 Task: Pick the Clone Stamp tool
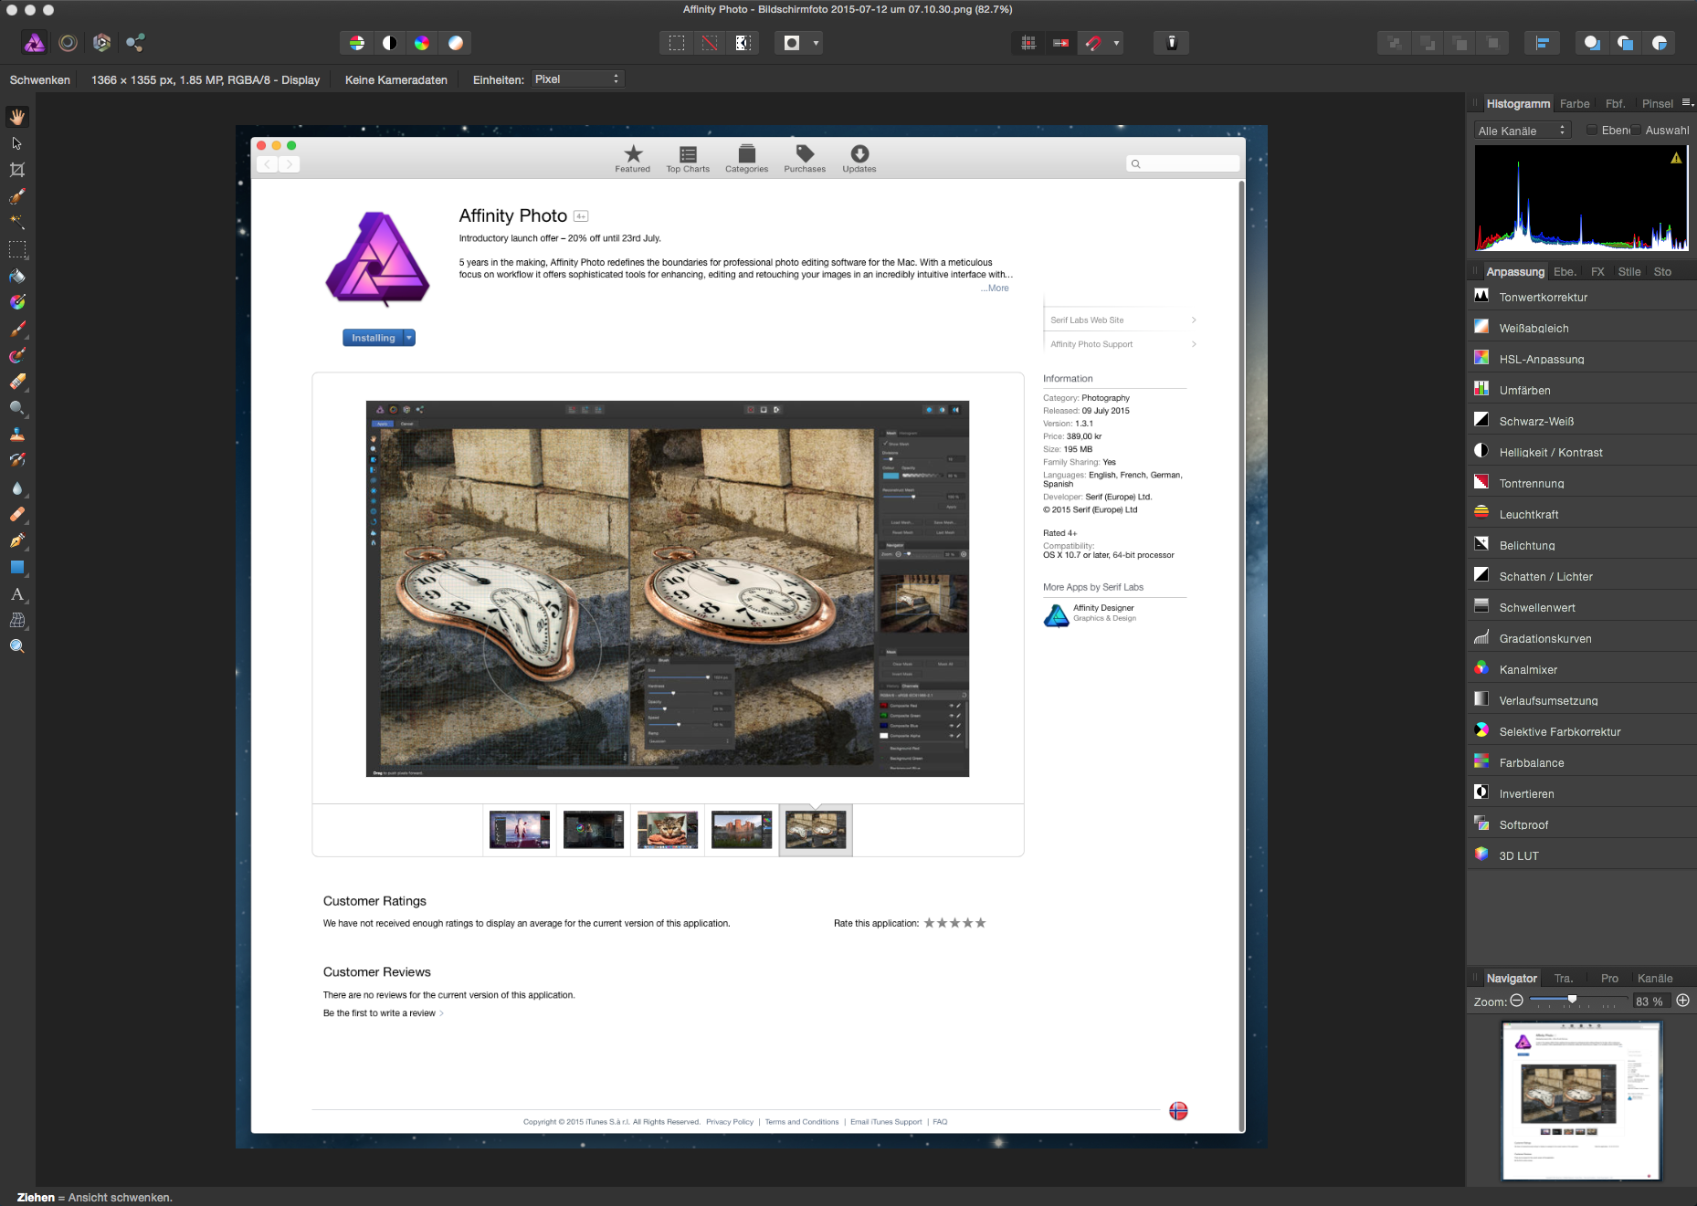pyautogui.click(x=17, y=435)
